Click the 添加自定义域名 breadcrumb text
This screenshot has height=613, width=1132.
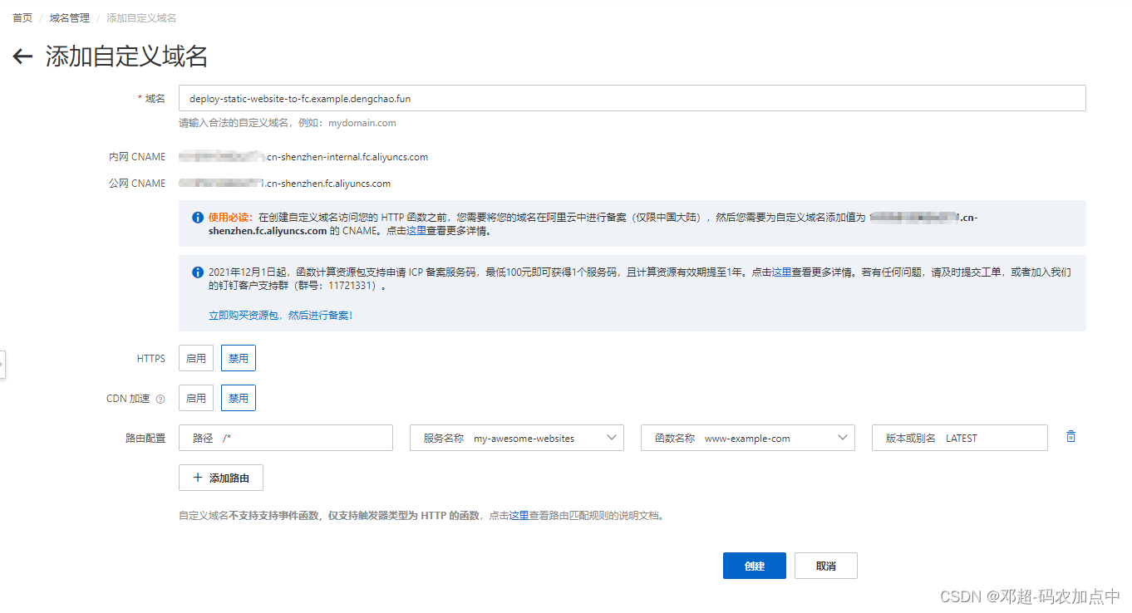pyautogui.click(x=141, y=17)
